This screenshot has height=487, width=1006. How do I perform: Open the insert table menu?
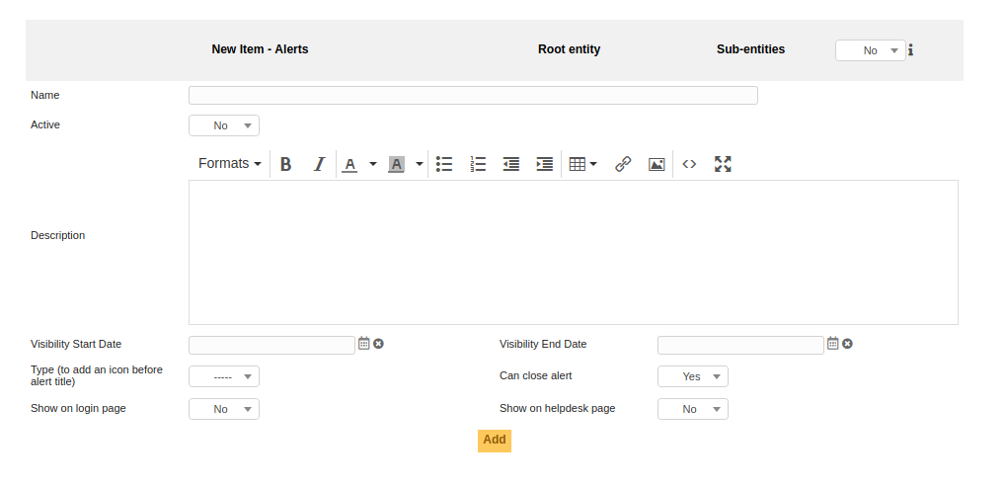[x=583, y=164]
